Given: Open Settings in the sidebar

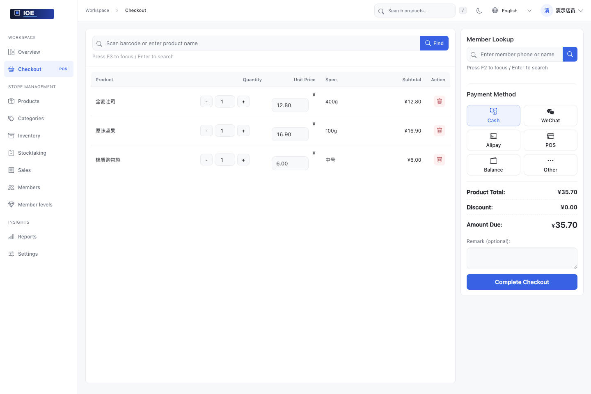Looking at the screenshot, I should coord(39,254).
